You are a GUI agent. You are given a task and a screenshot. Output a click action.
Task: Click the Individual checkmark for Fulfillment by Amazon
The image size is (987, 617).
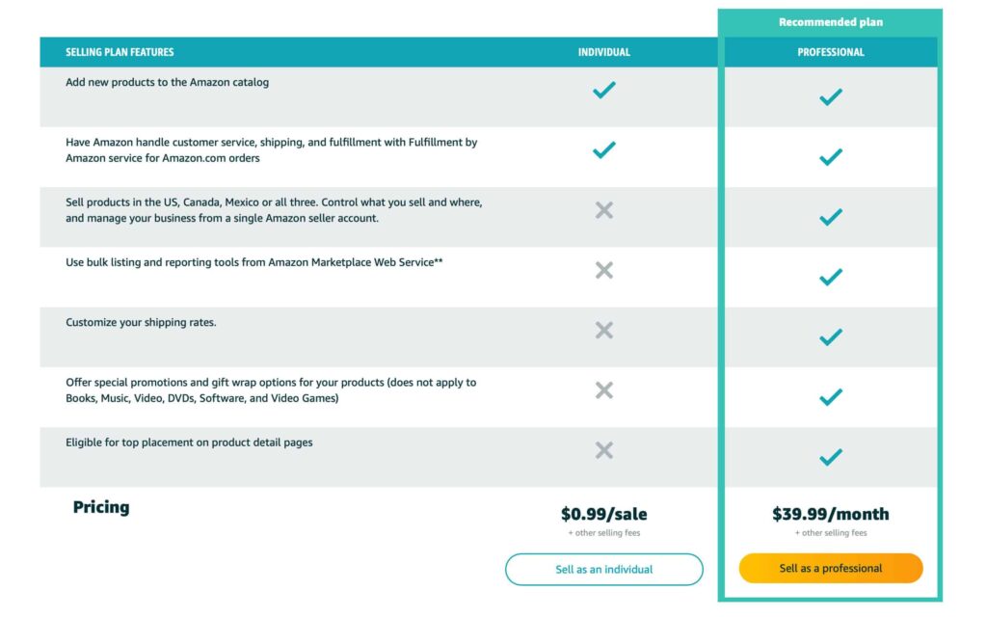603,149
